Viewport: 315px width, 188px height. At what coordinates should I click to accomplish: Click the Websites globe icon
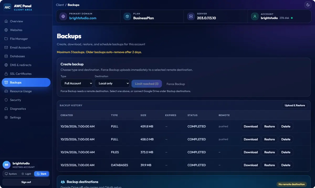[6, 30]
